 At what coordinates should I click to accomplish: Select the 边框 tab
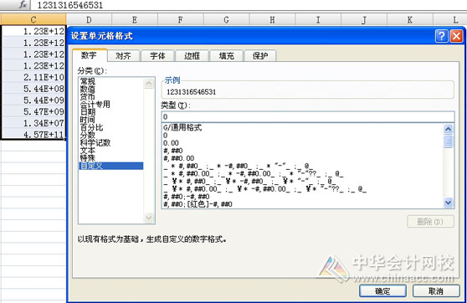[x=192, y=56]
